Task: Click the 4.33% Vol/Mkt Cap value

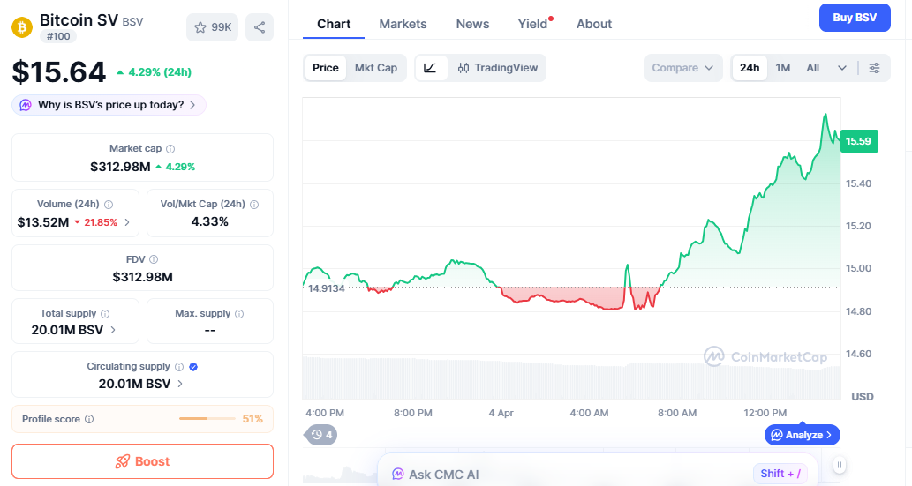Action: [x=210, y=221]
